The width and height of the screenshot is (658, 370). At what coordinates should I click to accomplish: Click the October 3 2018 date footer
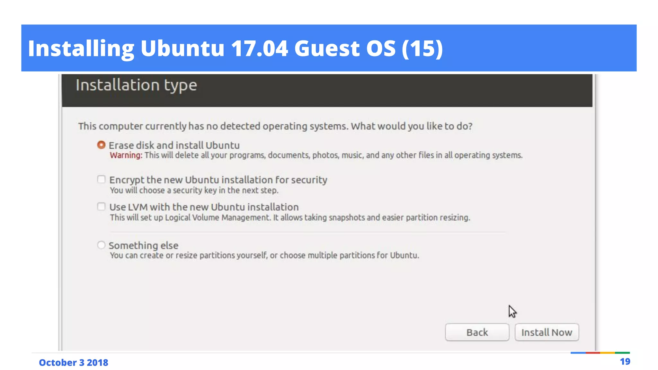point(74,362)
